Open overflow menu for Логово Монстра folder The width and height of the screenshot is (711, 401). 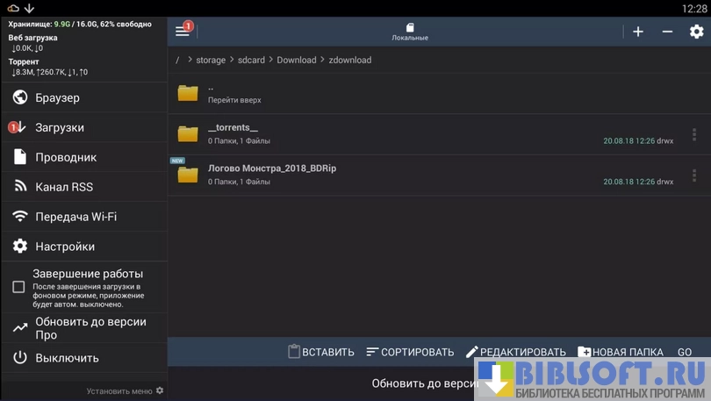(693, 175)
